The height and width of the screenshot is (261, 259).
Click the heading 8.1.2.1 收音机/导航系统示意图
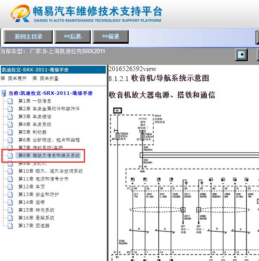pyautogui.click(x=159, y=78)
